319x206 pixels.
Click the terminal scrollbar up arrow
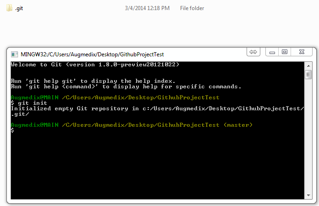point(308,65)
